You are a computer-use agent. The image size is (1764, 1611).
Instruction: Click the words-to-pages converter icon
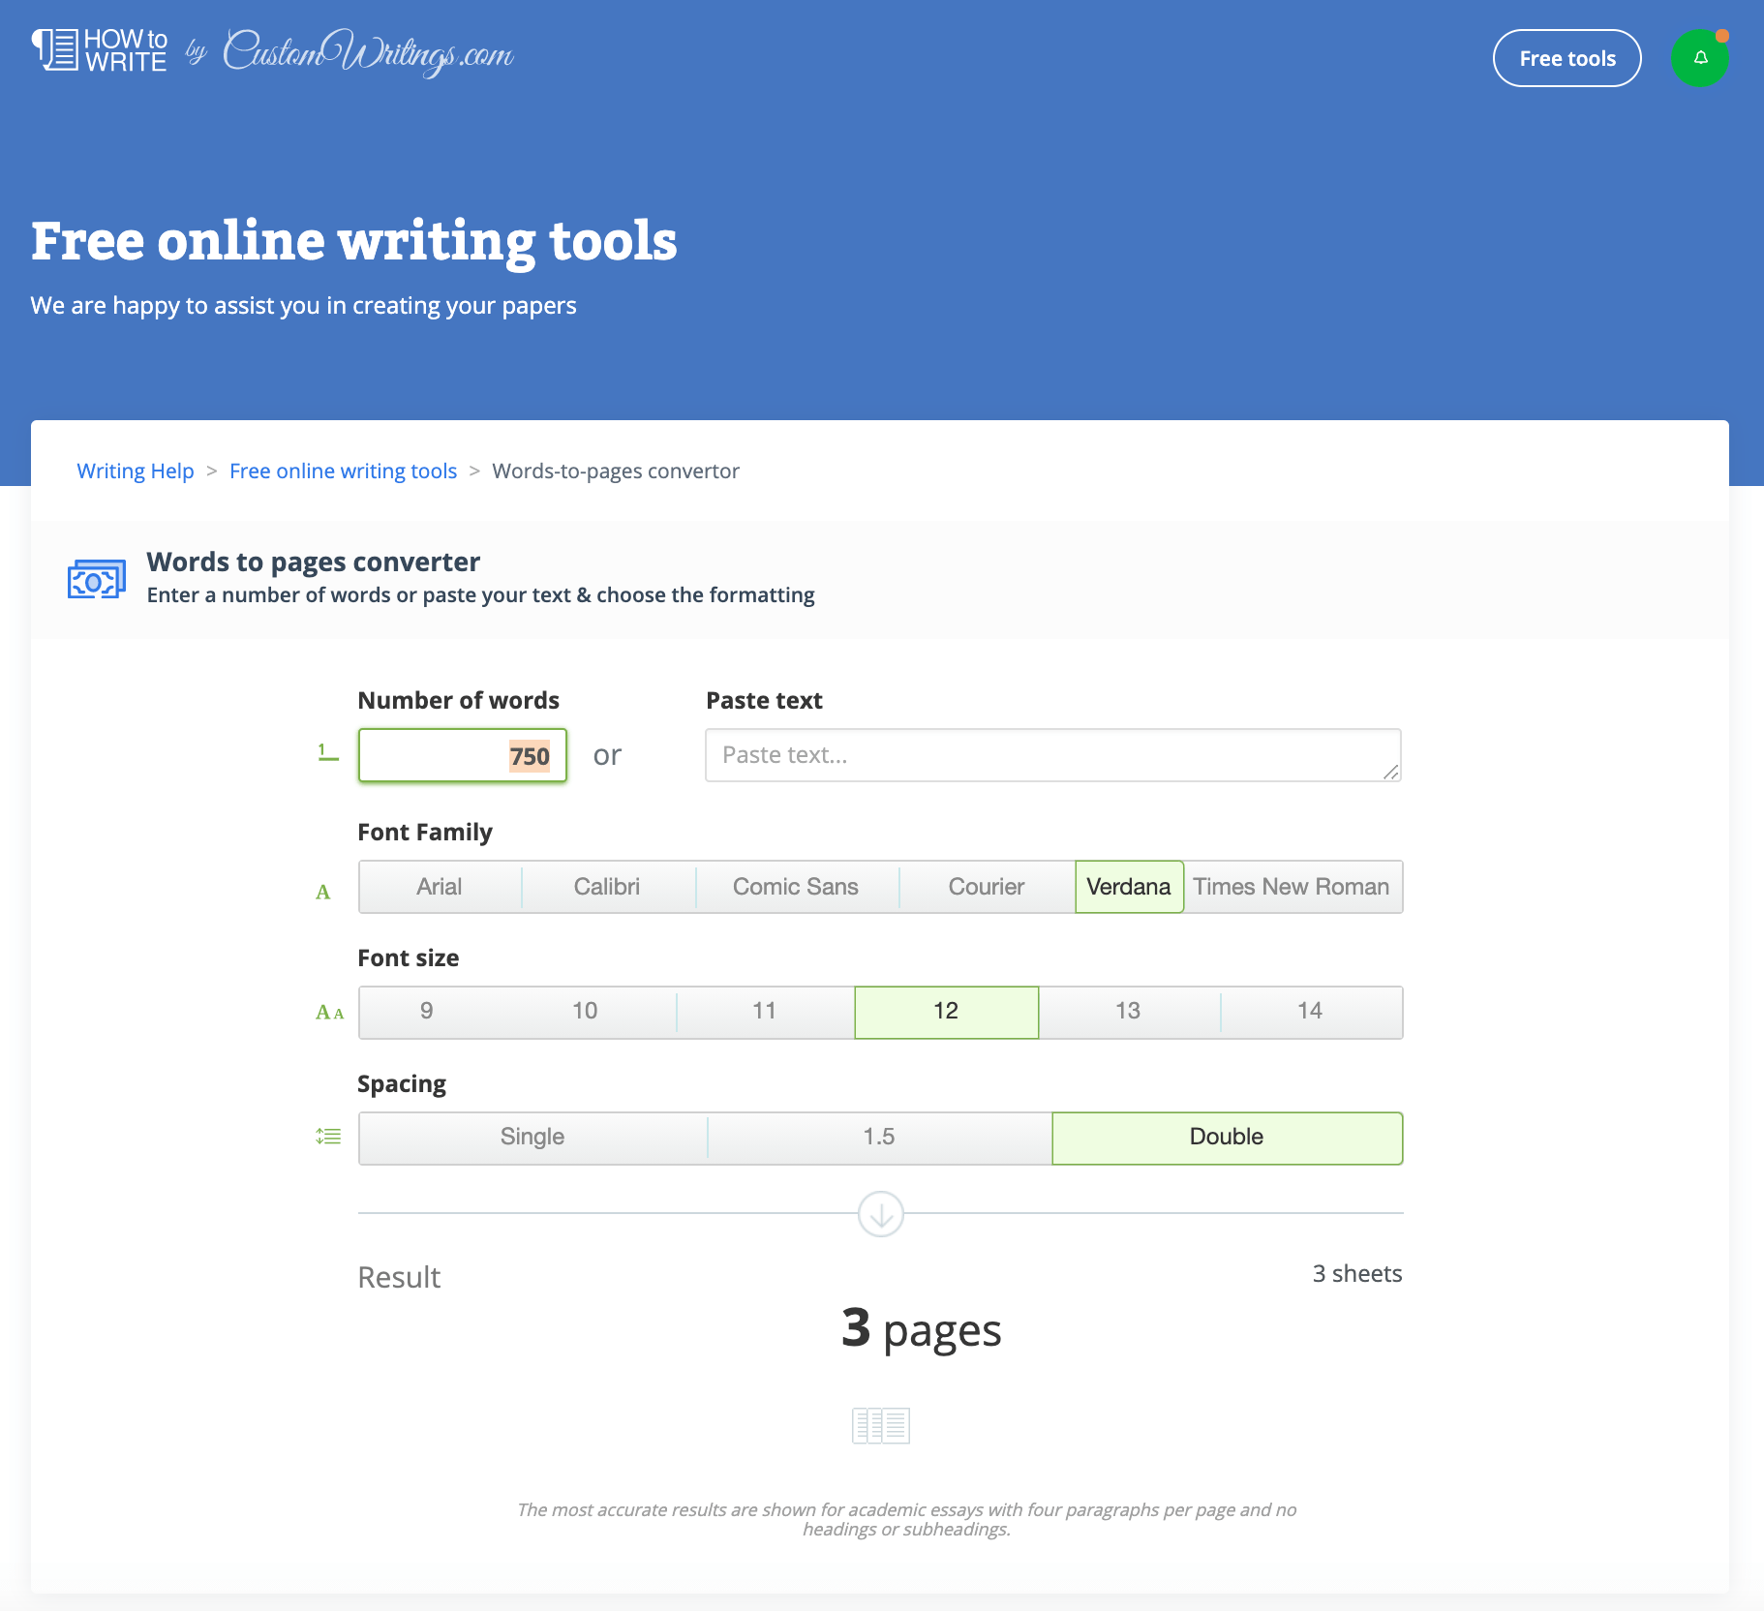click(x=95, y=578)
